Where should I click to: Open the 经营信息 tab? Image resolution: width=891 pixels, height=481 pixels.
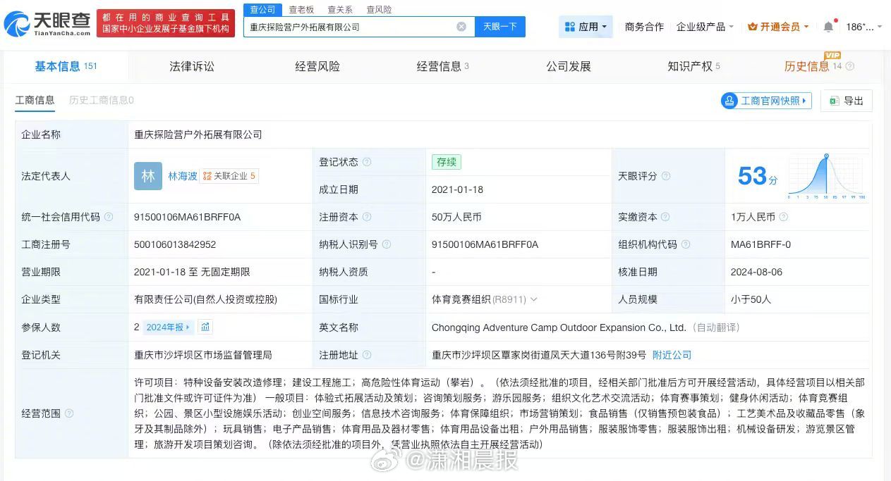[x=442, y=66]
